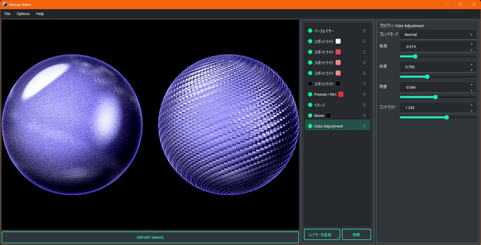Image resolution: width=481 pixels, height=245 pixels.
Task: Click the carbon-fiber textured sphere preview
Action: coord(229,124)
